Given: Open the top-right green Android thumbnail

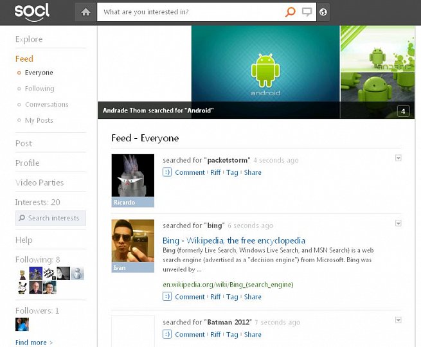Looking at the screenshot, I should (x=377, y=49).
